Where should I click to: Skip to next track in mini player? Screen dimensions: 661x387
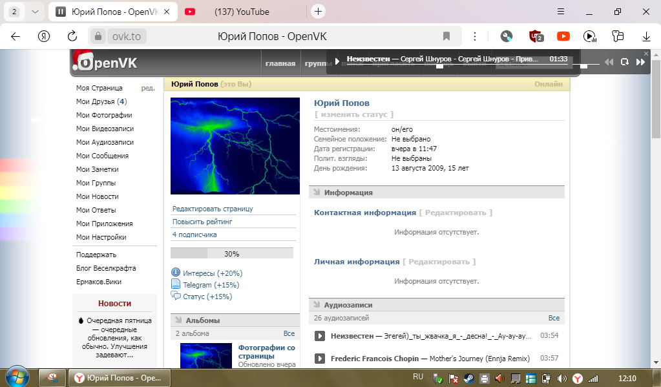tap(640, 62)
